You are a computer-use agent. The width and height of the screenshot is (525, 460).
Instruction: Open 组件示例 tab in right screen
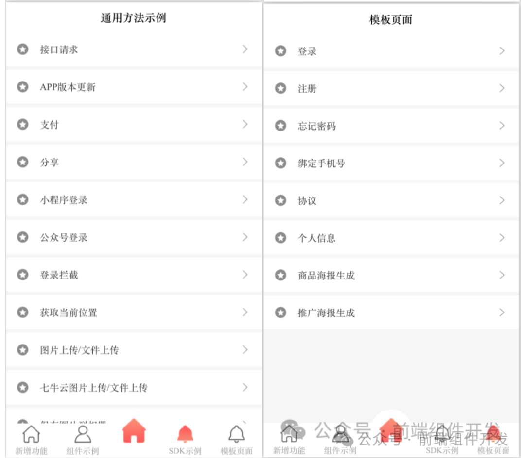tap(340, 440)
